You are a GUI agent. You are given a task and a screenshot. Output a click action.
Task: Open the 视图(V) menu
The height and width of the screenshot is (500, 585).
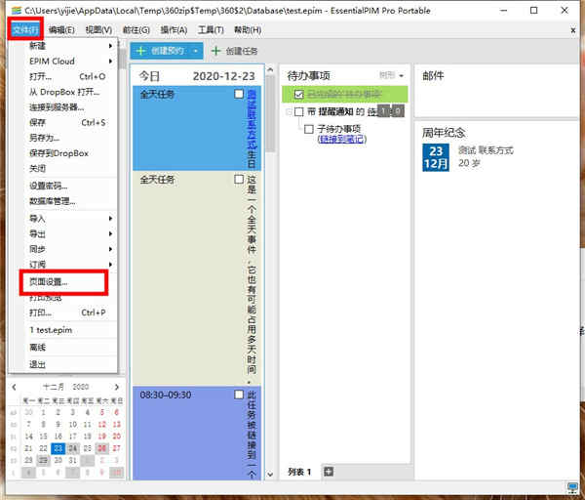click(98, 30)
